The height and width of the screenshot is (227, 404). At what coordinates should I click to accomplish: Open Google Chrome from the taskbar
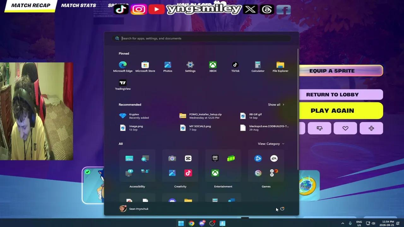[x=191, y=223]
